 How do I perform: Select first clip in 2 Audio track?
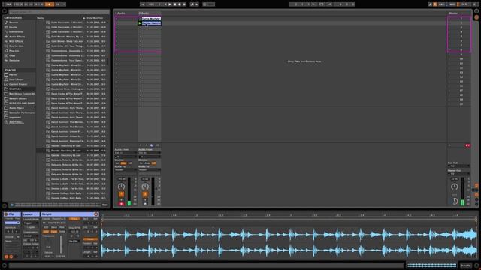151,18
